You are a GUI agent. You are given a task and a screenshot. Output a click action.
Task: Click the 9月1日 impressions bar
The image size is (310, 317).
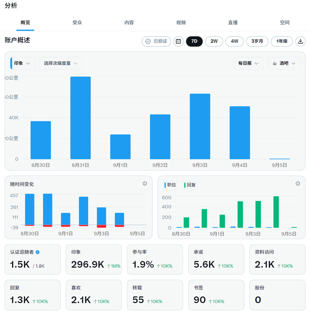click(120, 147)
